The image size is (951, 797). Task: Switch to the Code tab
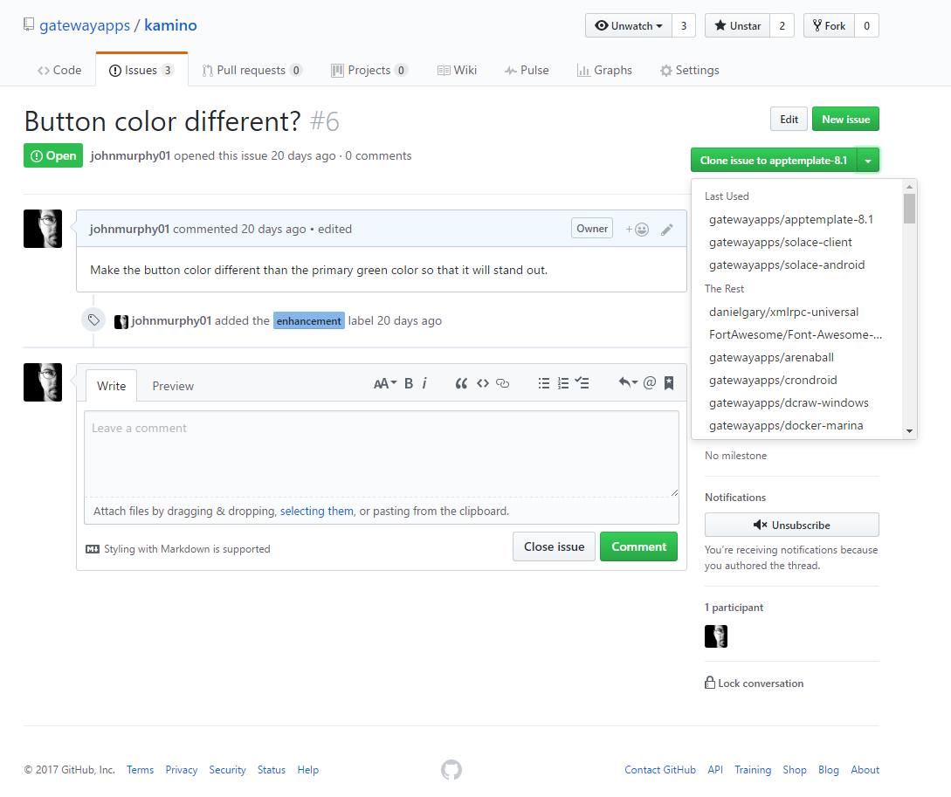coord(59,71)
